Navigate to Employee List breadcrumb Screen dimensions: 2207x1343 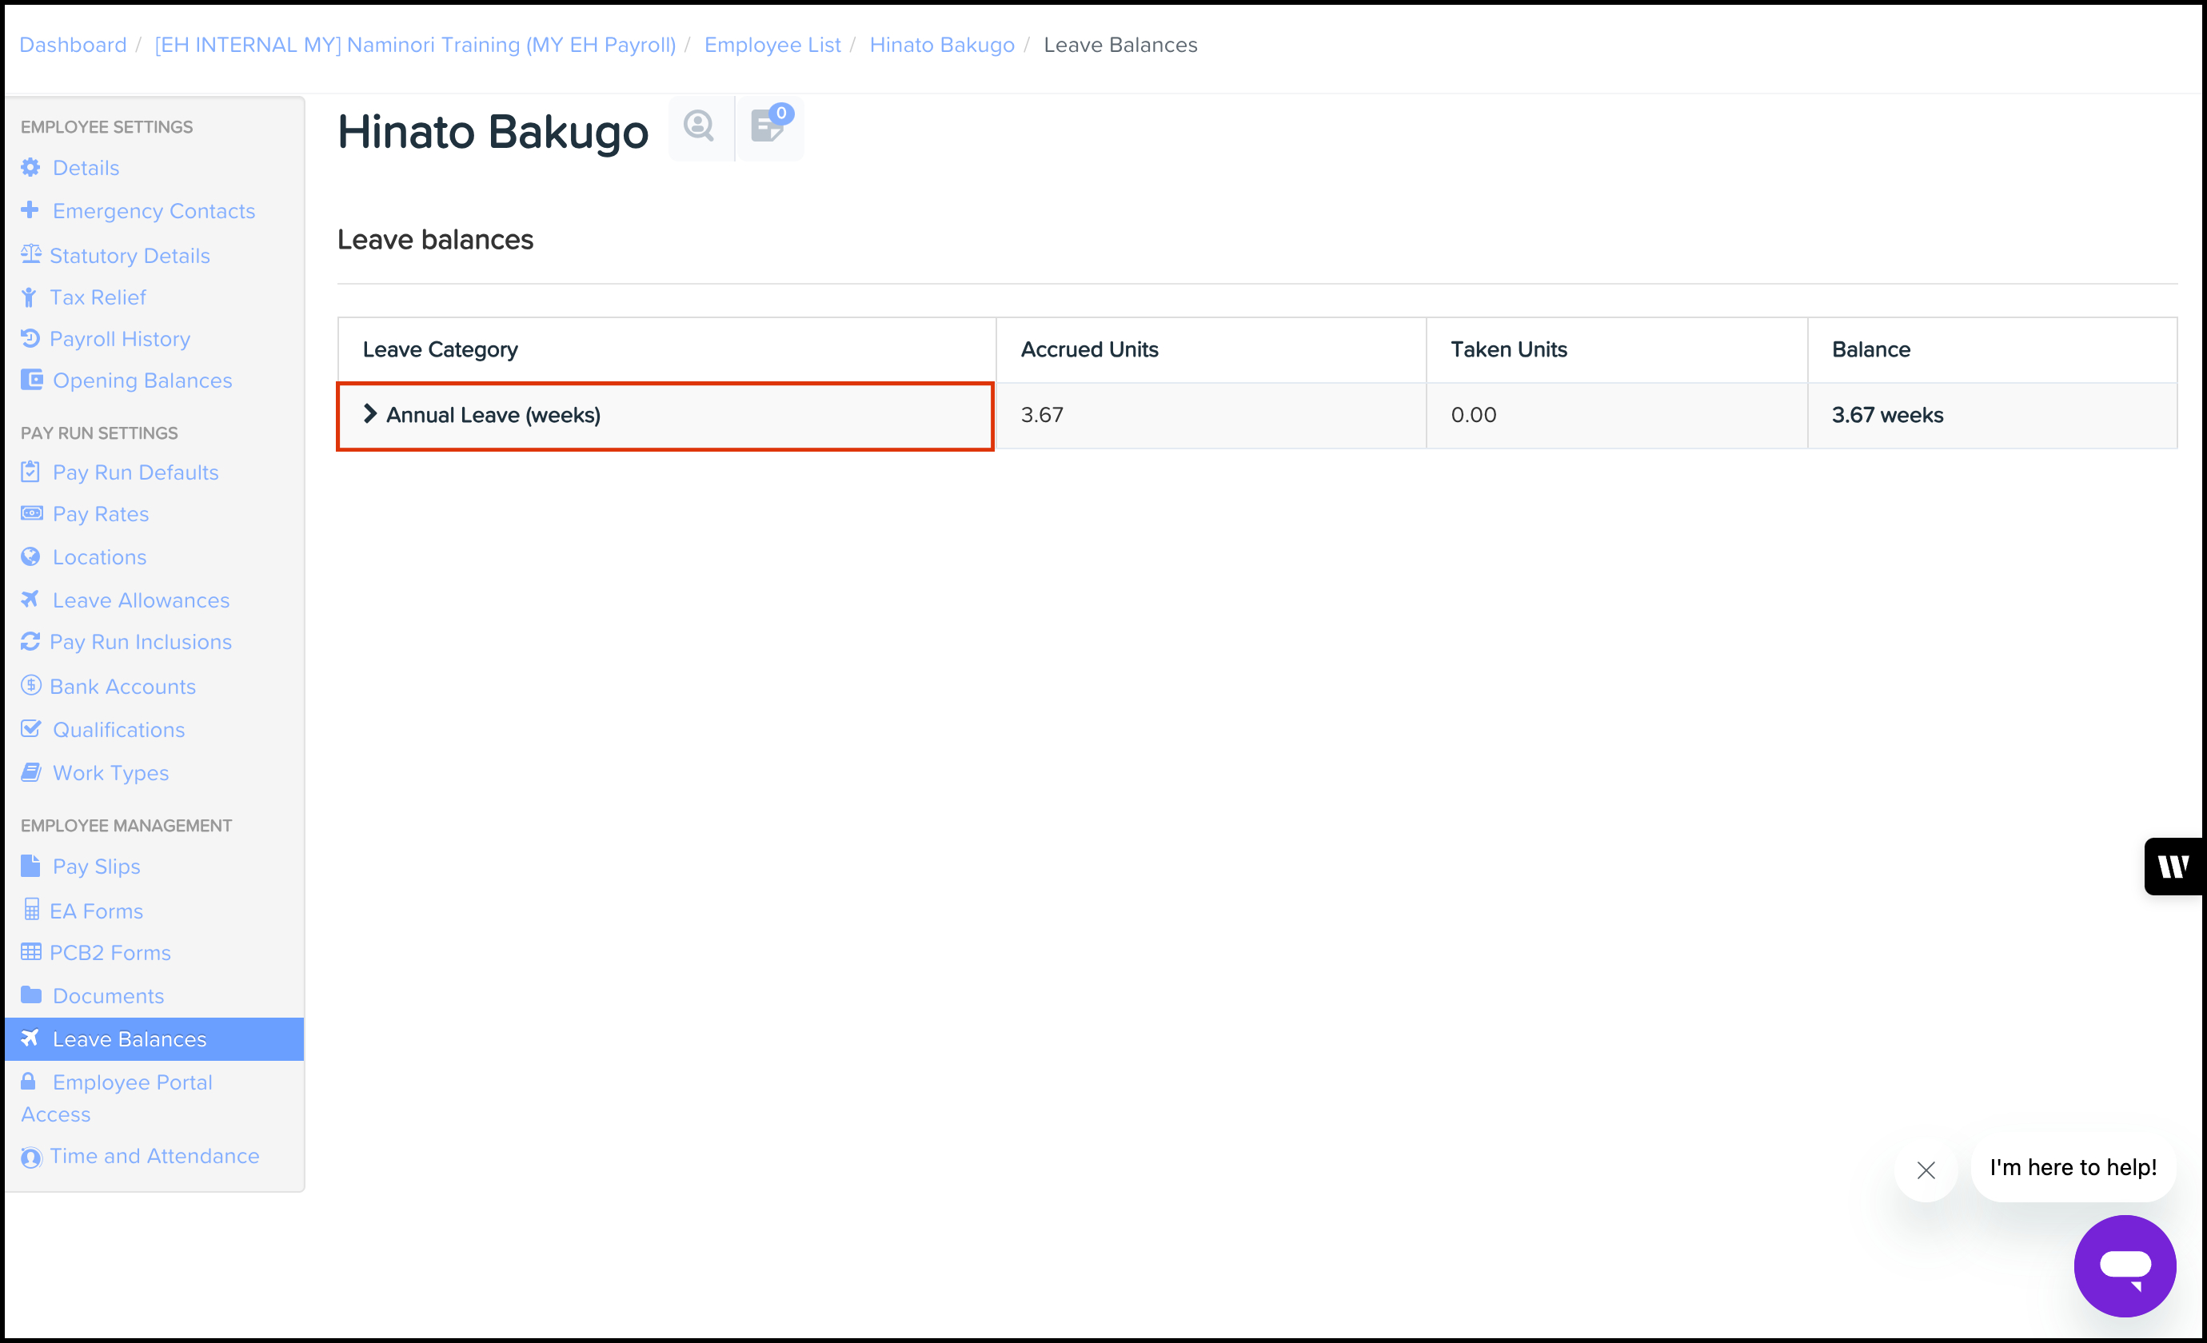click(x=772, y=45)
